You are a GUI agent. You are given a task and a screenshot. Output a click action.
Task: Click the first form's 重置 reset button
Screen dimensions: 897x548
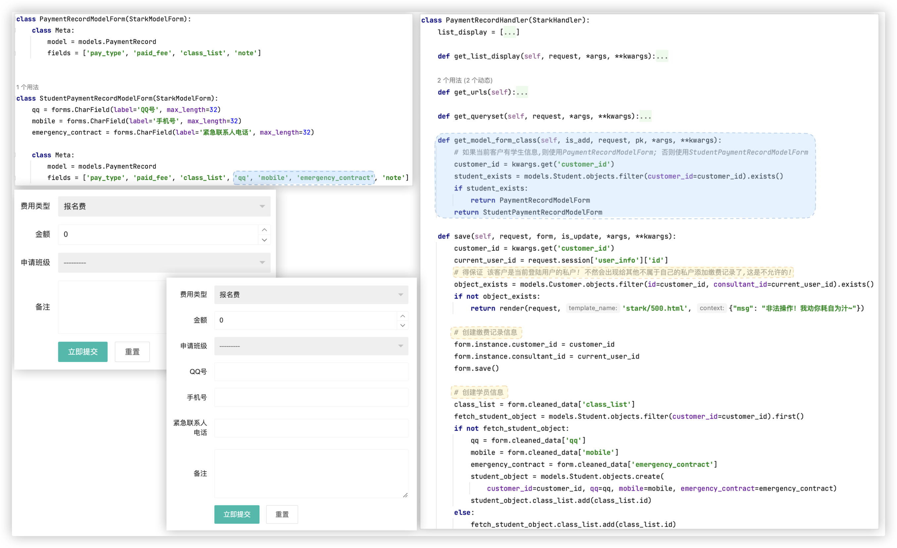coord(132,351)
